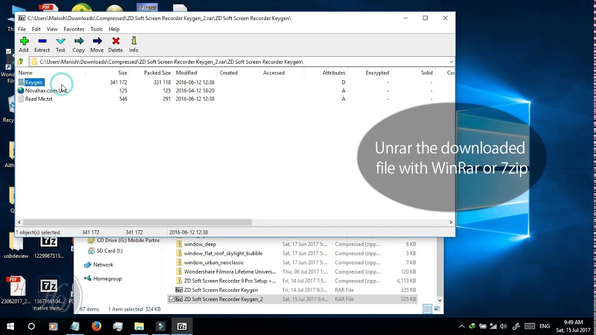Click the ENG language indicator
596x335 pixels.
pyautogui.click(x=544, y=326)
